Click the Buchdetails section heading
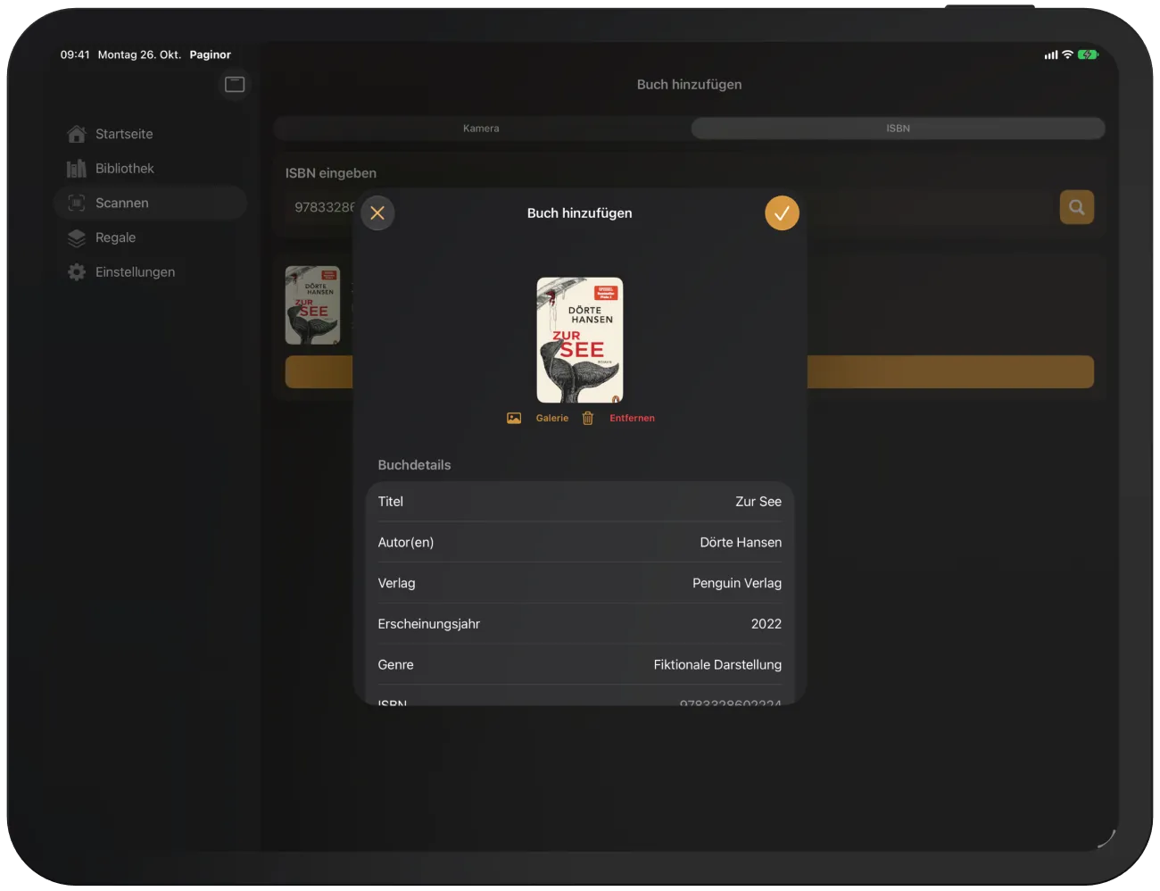Screen dimensions: 1160x891 (414, 465)
